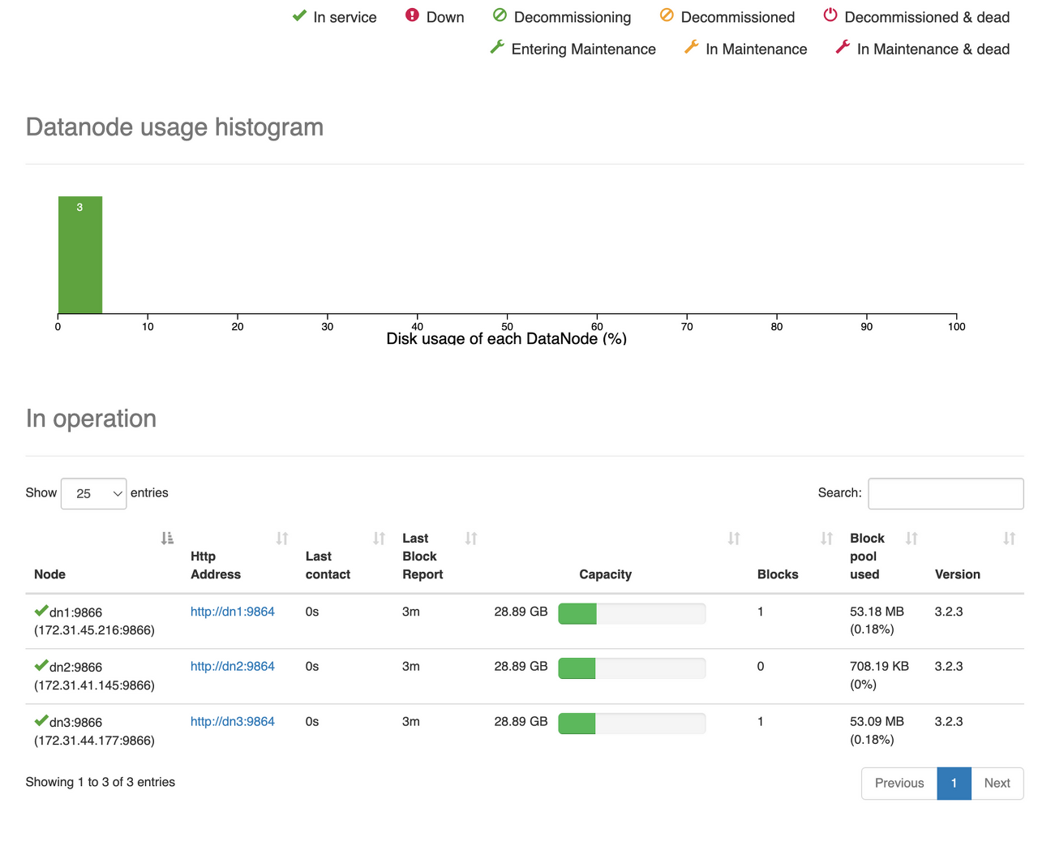The width and height of the screenshot is (1038, 859).
Task: Click the dn3 capacity usage bar
Action: click(632, 724)
